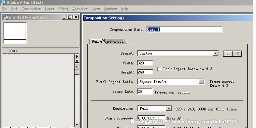
Task: Open the File menu
Action: (x=4, y=9)
